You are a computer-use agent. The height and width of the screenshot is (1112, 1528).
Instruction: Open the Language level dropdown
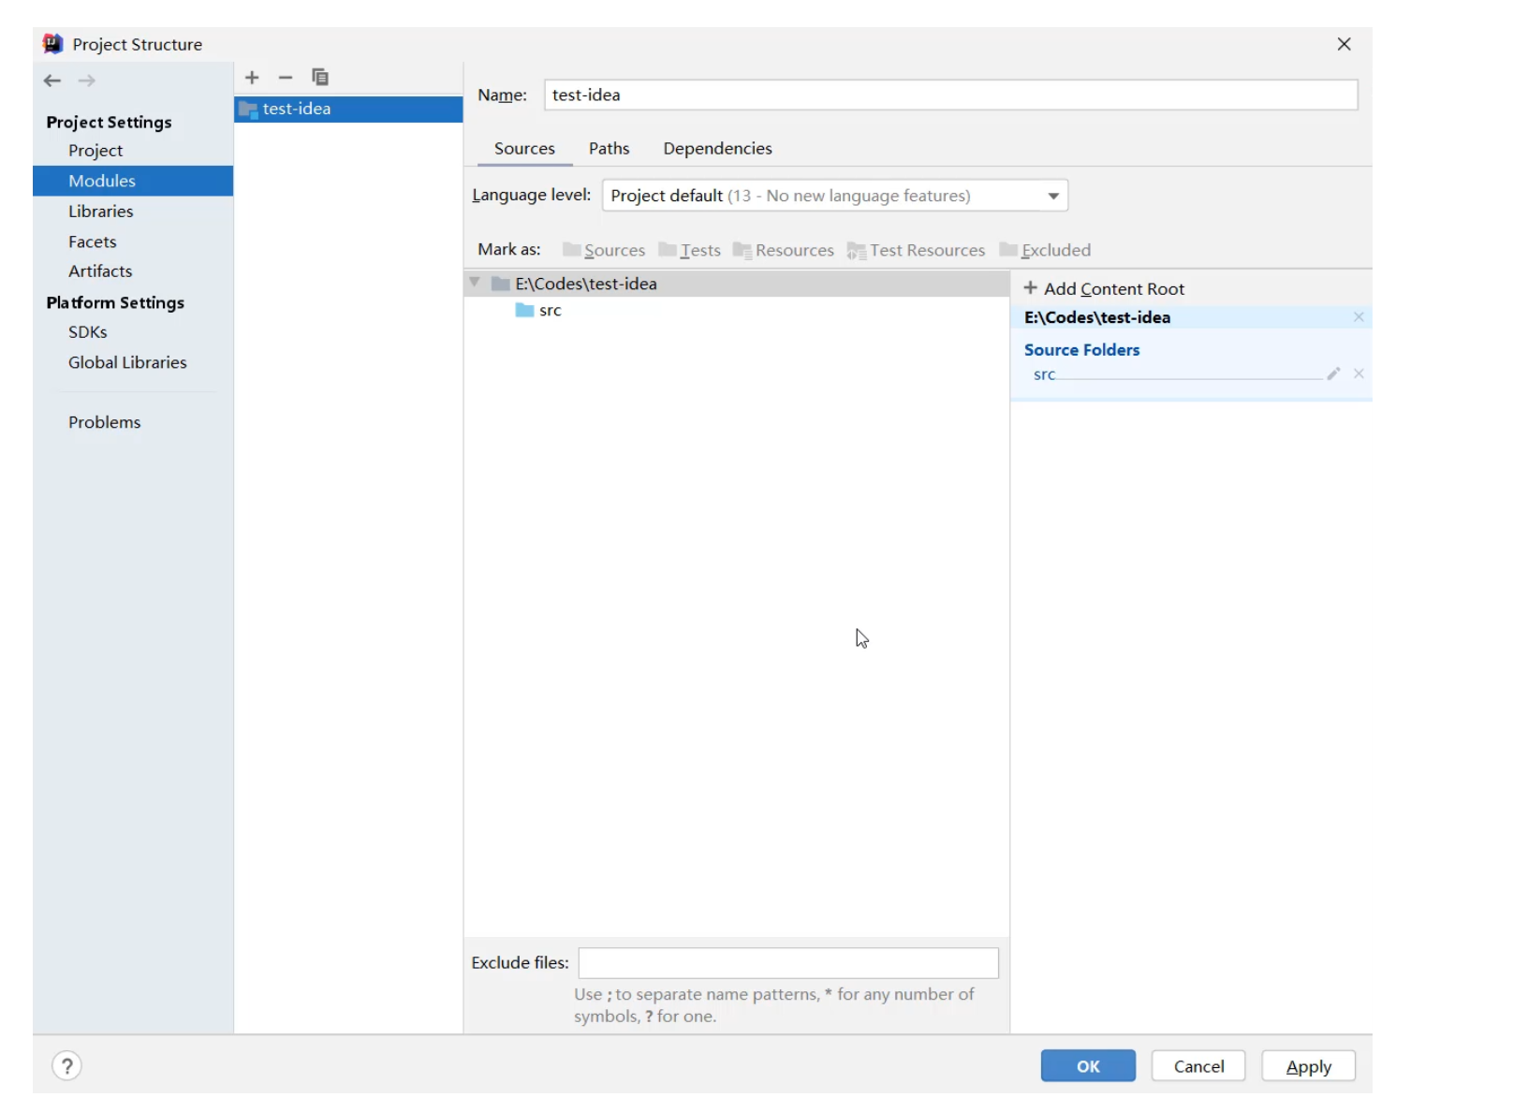pos(835,196)
